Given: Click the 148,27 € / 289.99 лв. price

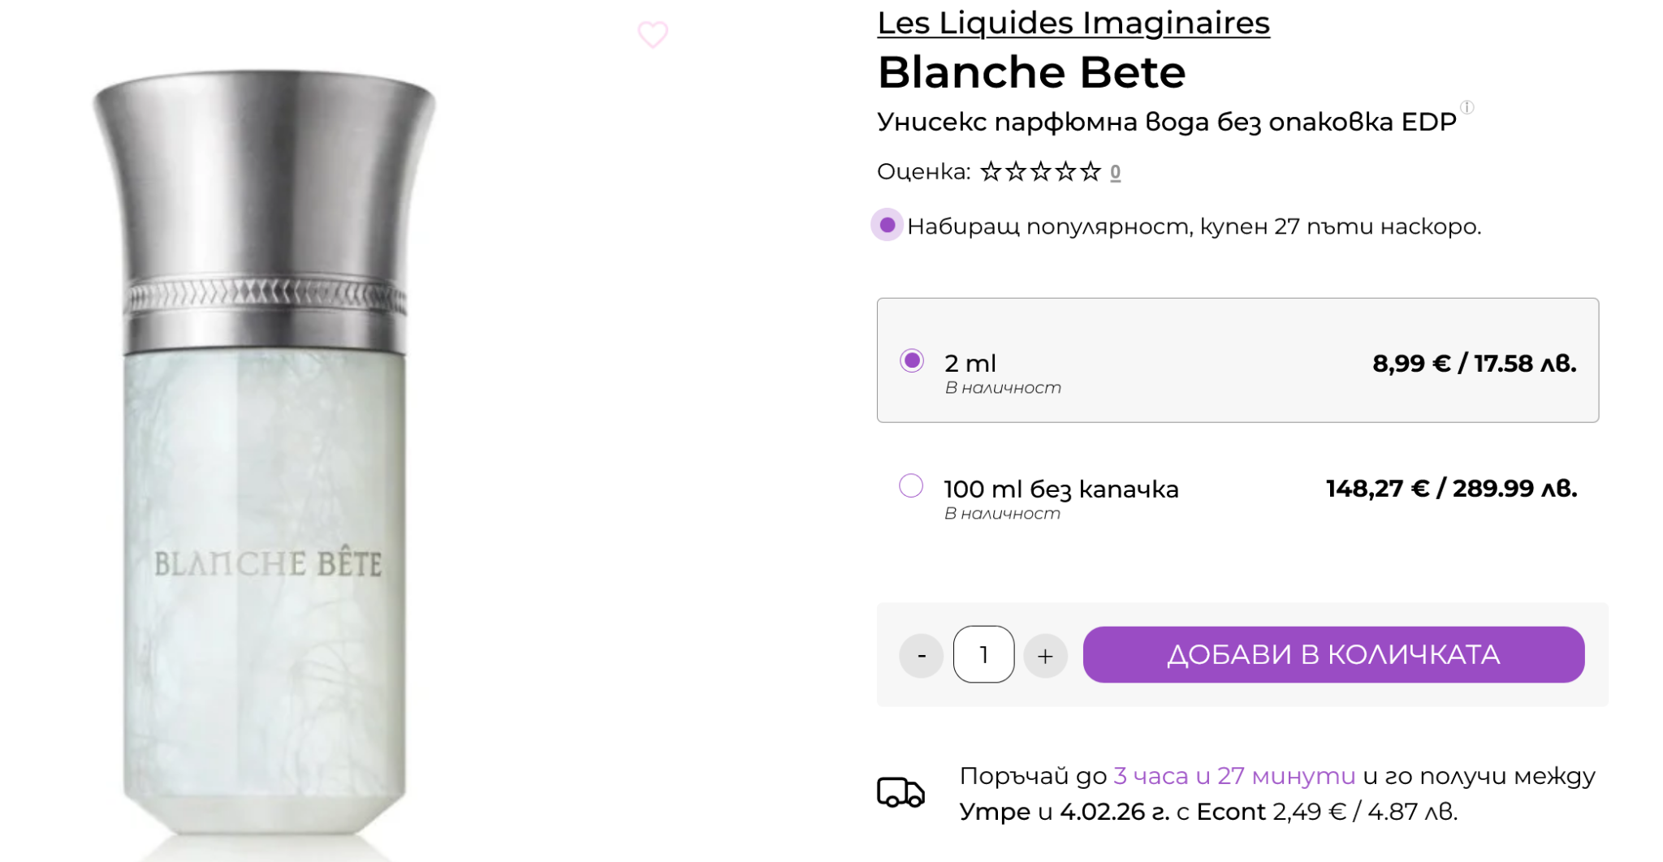Looking at the screenshot, I should (1451, 489).
